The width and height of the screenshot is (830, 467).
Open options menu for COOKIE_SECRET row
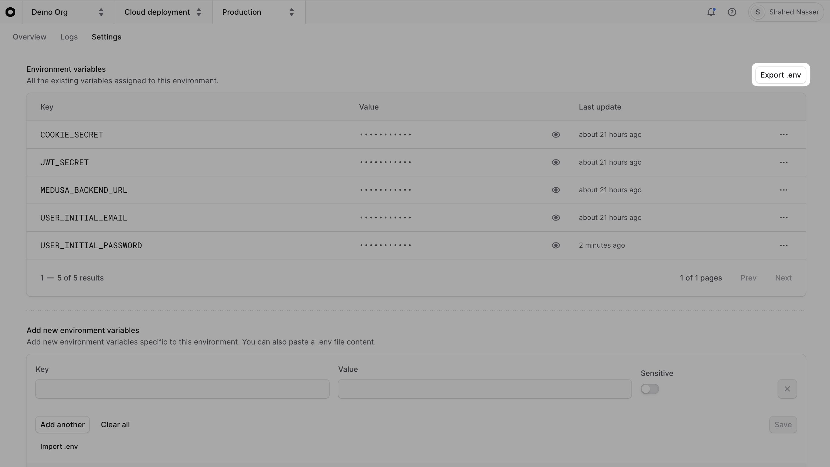[x=784, y=134]
